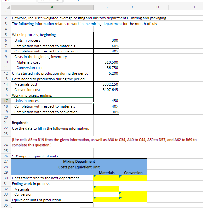Select 'Units started into production during the period'
Image resolution: width=203 pixels, height=208 pixels.
(52, 73)
